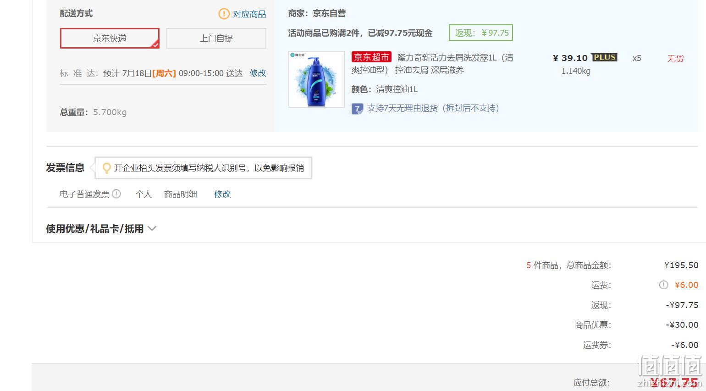Click the 商家：京东自营 merchant label

[x=317, y=13]
